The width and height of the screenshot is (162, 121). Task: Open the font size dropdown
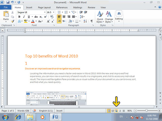coord(53,12)
